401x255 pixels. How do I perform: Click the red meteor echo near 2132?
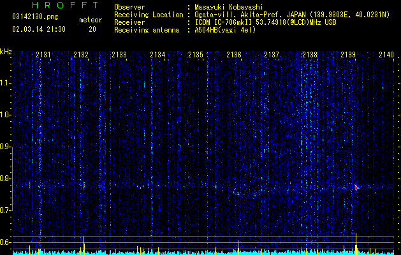click(84, 186)
